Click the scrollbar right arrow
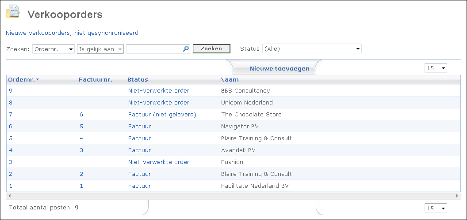Viewport: 467px width, 220px height. 458,196
